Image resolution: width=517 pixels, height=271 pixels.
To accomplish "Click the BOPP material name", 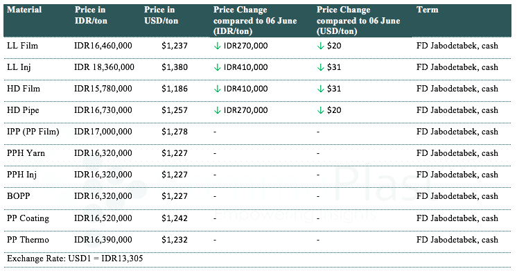I will tap(19, 196).
